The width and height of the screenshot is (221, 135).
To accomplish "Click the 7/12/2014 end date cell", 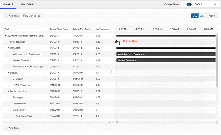I will [78, 36].
